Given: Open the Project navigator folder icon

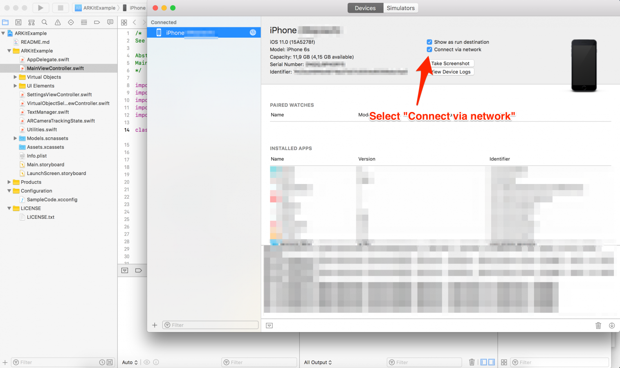Looking at the screenshot, I should click(5, 22).
